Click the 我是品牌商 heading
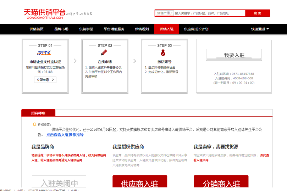Screen dimensions: 287x191 (43, 147)
